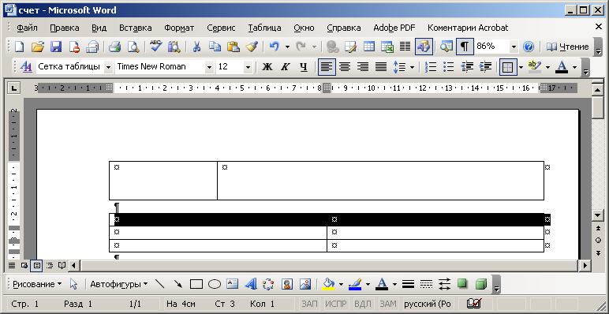
Task: Create a new blank document
Action: click(x=19, y=47)
